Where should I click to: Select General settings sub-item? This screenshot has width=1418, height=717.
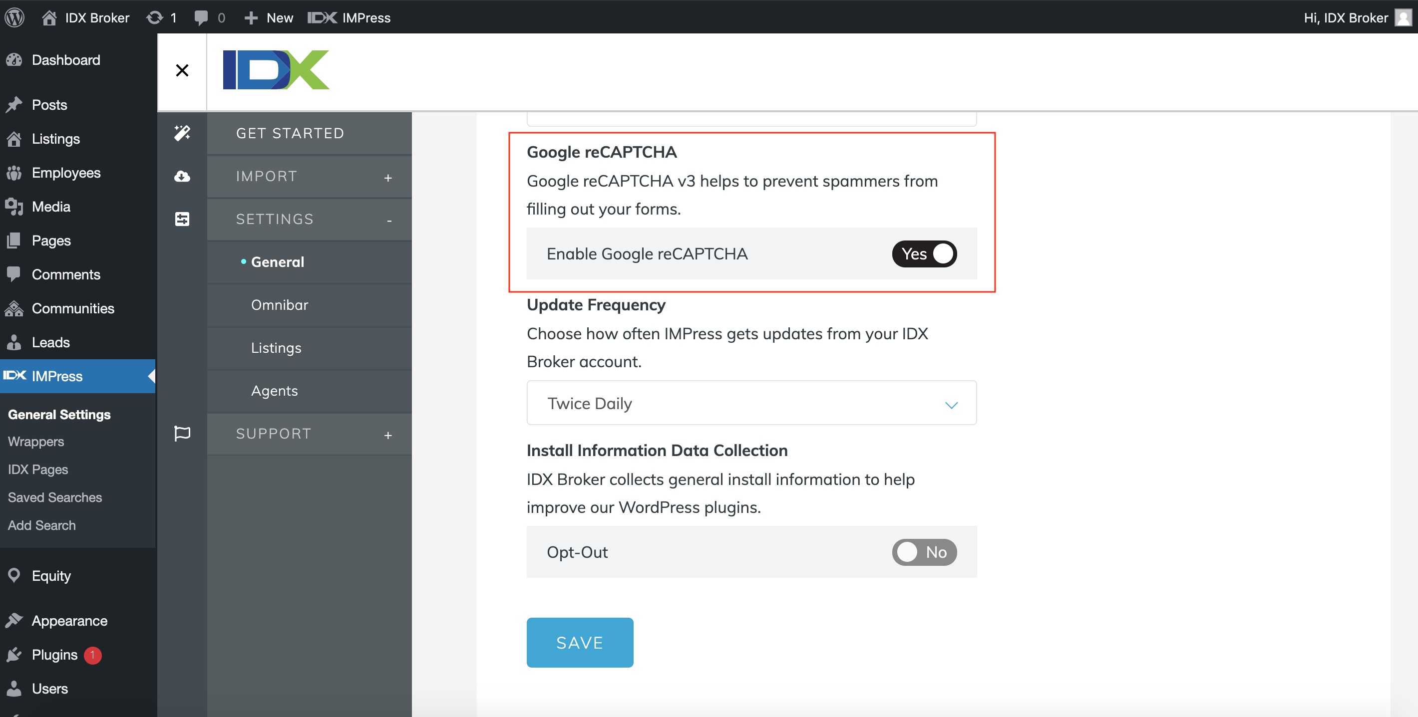310,262
